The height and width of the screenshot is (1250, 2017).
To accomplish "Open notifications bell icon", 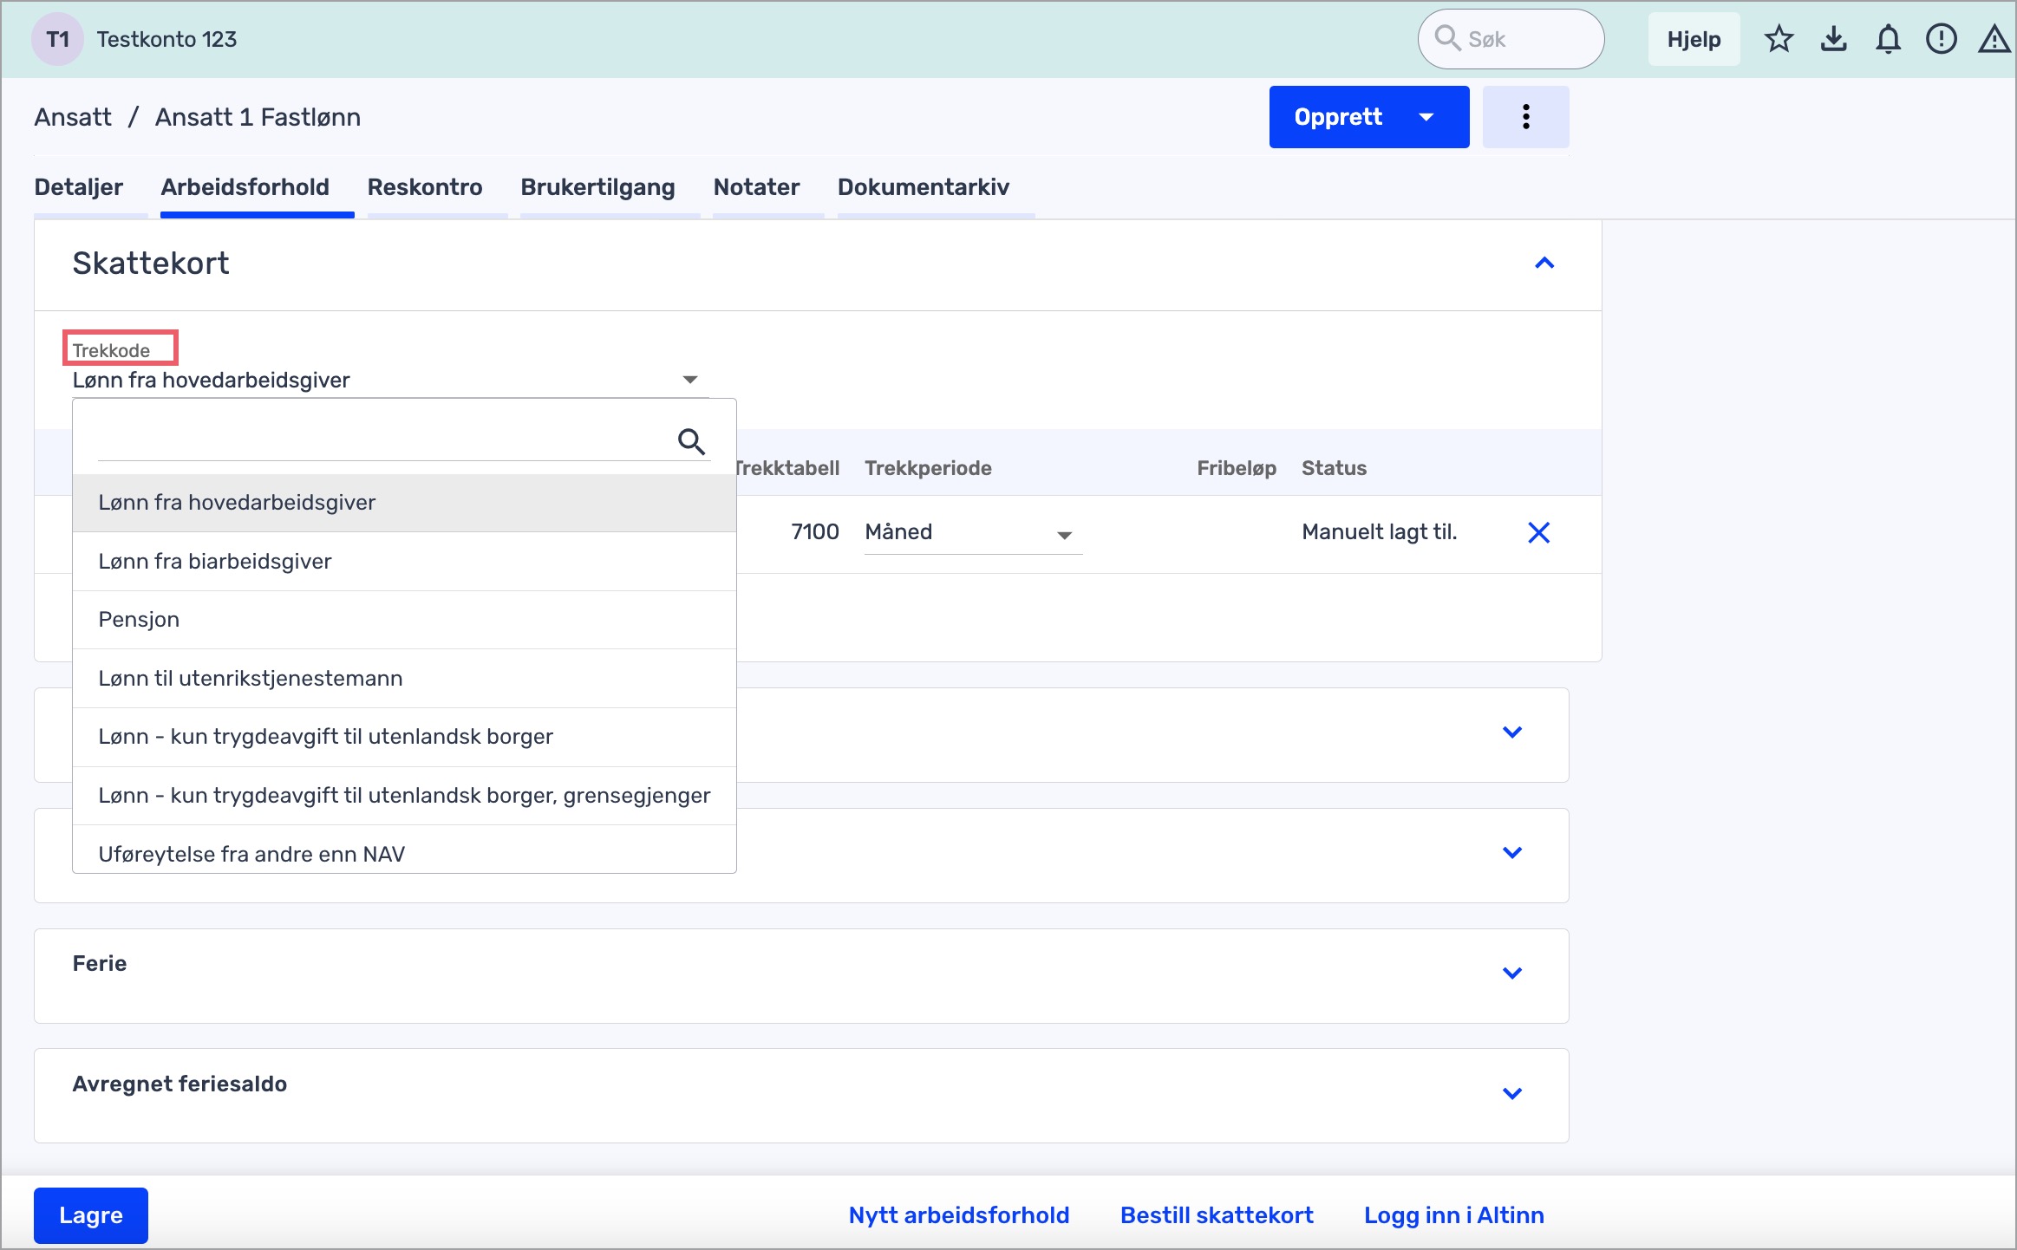I will [1888, 40].
